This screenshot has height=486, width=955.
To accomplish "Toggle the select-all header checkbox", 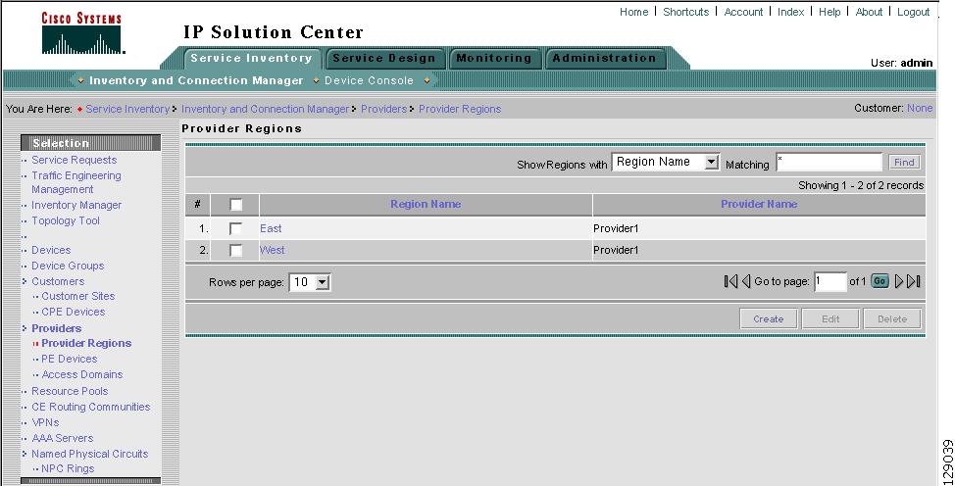I will tap(235, 205).
